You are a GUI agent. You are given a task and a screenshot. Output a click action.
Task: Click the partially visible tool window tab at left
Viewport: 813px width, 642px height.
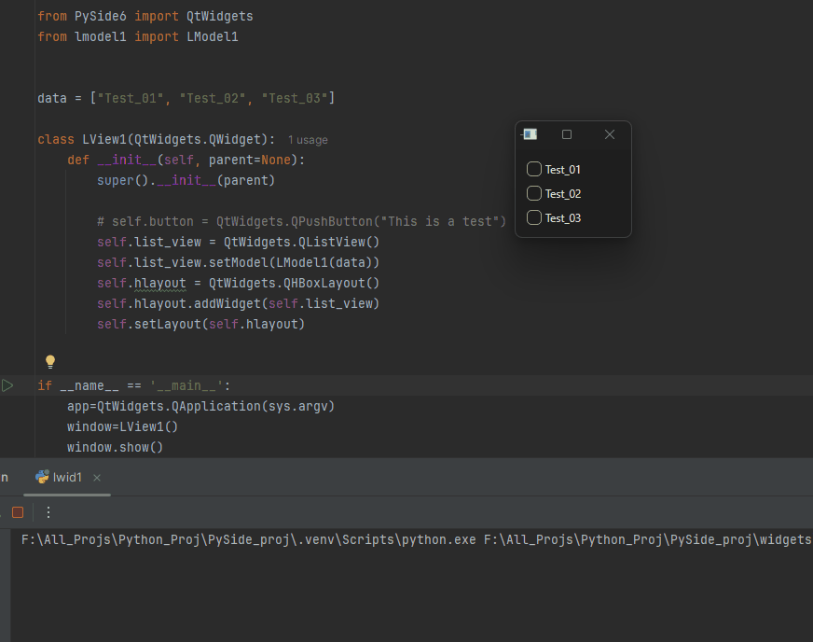(5, 476)
